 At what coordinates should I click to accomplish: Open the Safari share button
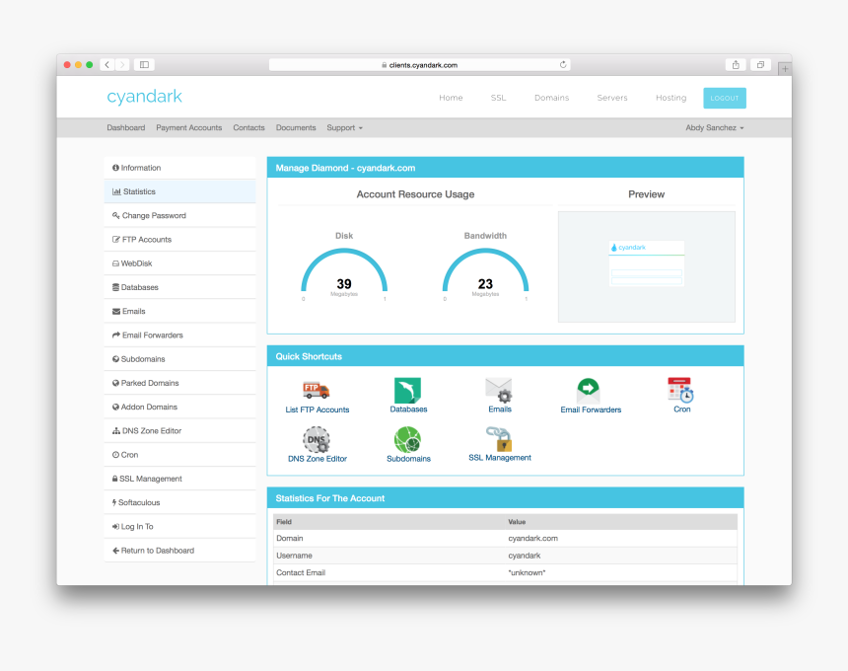click(736, 65)
